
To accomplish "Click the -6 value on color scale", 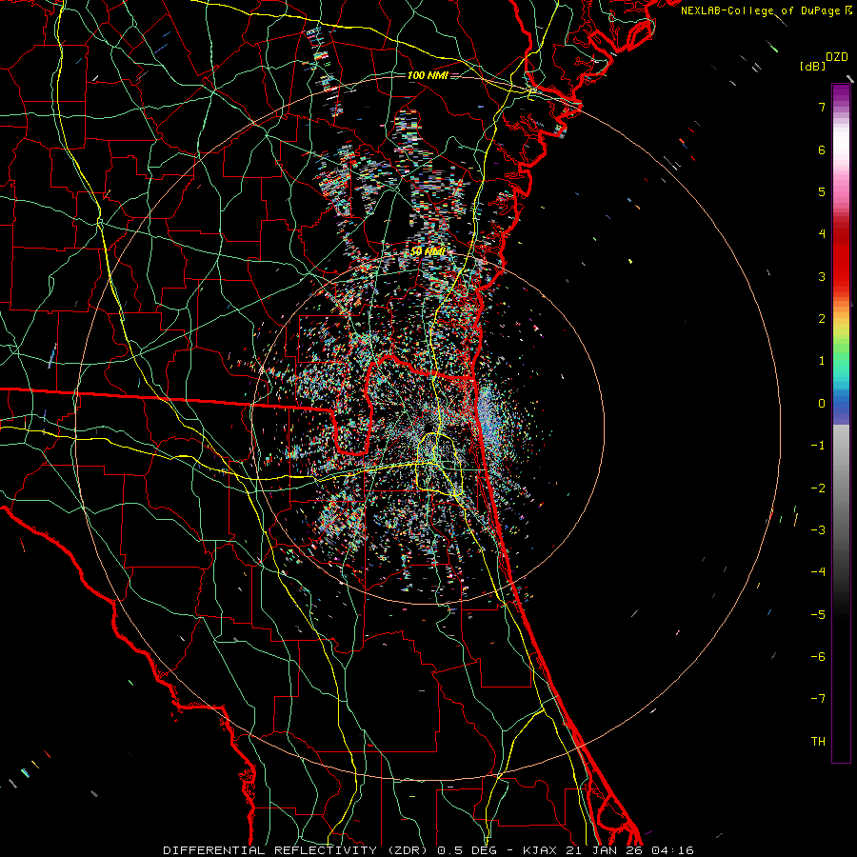I will 818,657.
